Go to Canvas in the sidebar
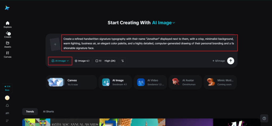The image size is (272, 126). click(7, 53)
